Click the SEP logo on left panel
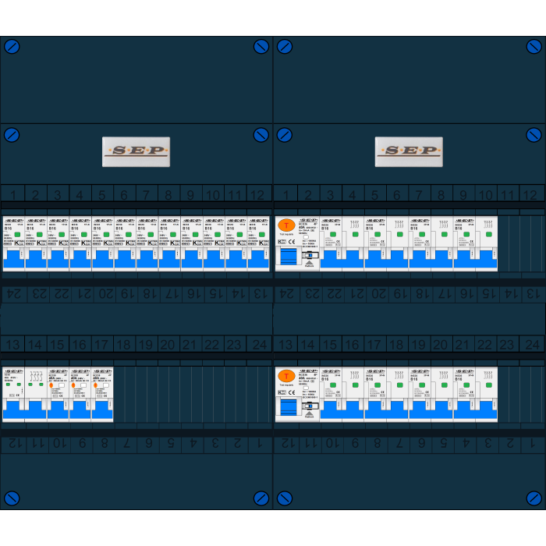 (136, 151)
